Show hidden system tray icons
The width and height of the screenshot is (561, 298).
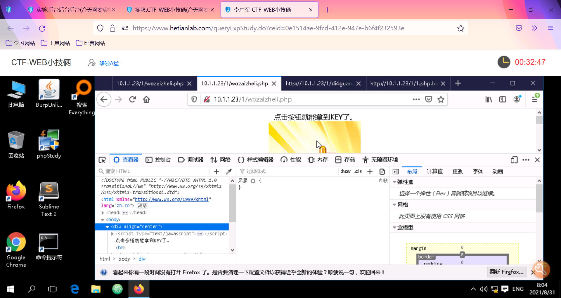(473, 289)
